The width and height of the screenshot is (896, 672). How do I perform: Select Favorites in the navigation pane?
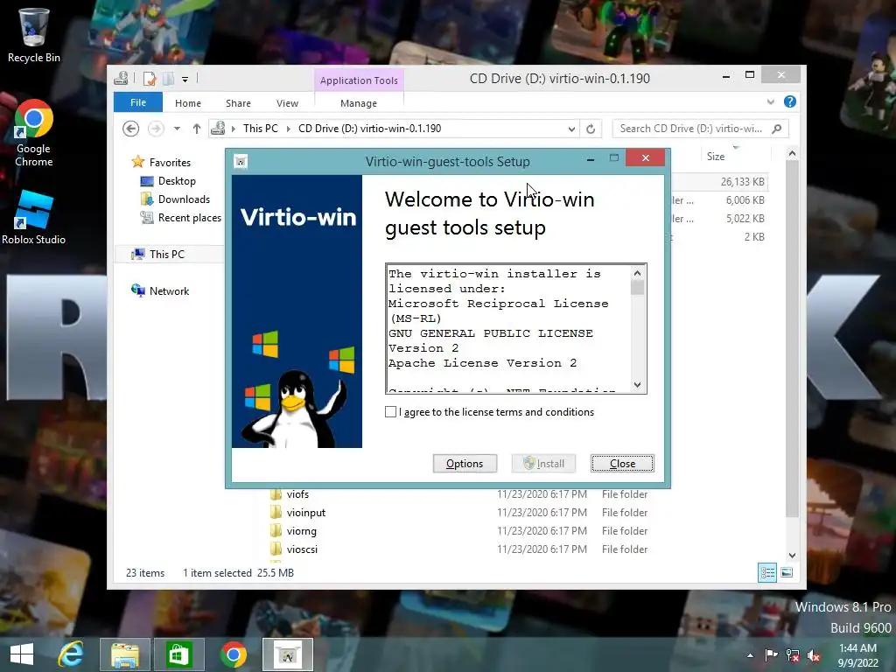click(170, 162)
